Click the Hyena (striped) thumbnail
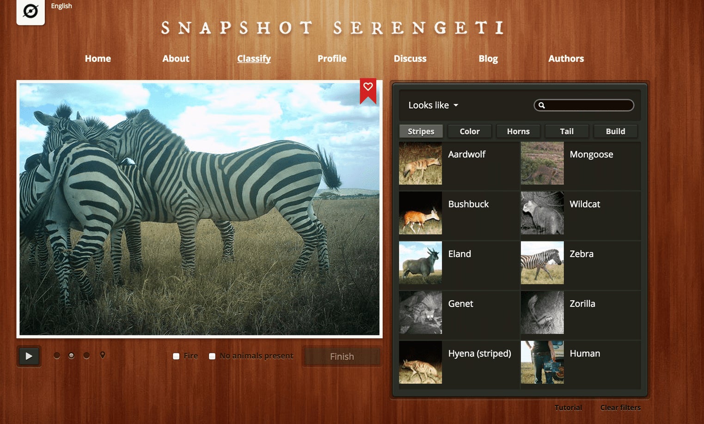This screenshot has width=704, height=424. (x=421, y=363)
